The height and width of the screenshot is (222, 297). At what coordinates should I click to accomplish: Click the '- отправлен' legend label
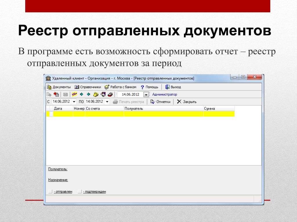[x=63, y=192]
